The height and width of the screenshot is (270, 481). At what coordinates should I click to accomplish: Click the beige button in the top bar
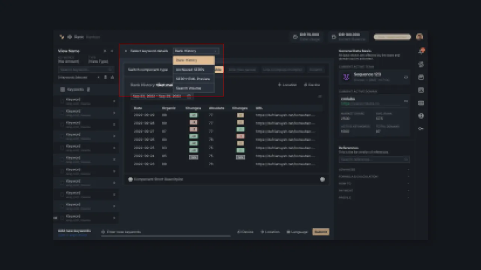[x=392, y=37]
